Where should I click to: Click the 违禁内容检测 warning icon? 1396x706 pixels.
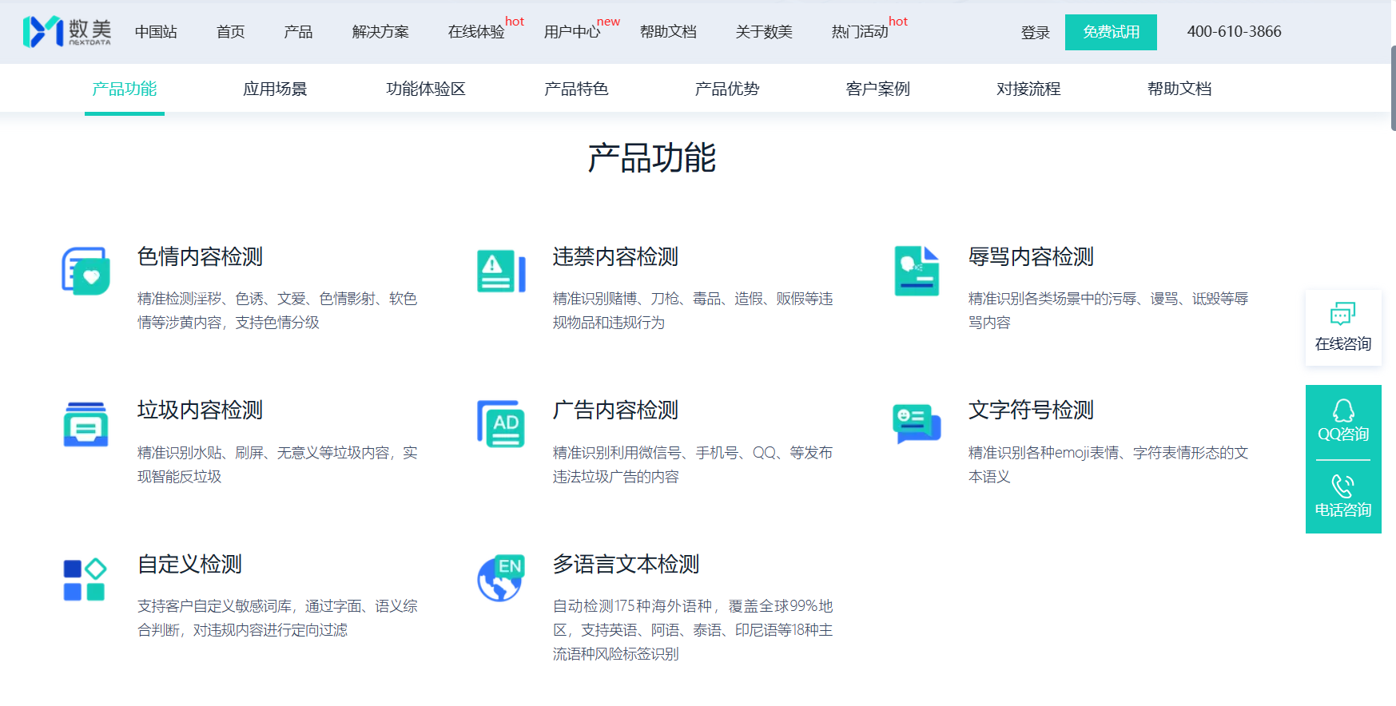(x=501, y=272)
